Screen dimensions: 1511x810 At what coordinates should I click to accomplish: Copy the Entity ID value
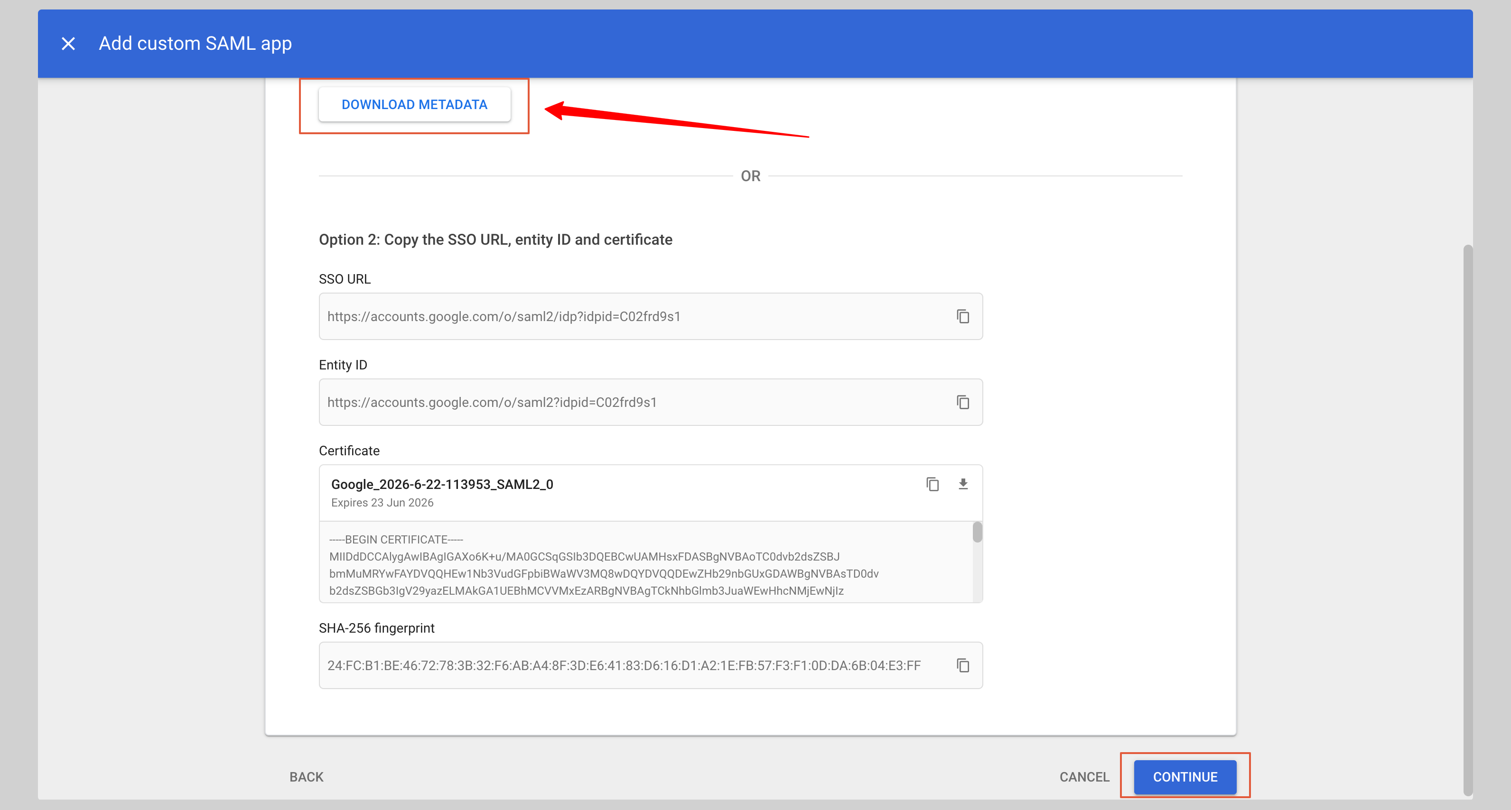point(962,402)
